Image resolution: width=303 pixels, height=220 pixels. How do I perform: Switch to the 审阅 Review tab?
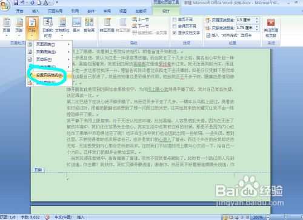point(107,11)
